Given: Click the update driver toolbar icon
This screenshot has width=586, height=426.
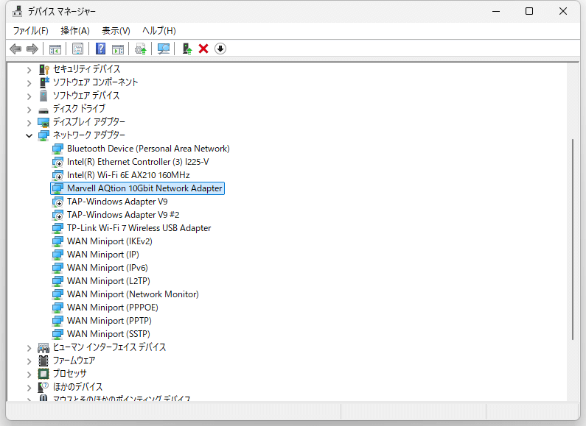Looking at the screenshot, I should point(186,49).
